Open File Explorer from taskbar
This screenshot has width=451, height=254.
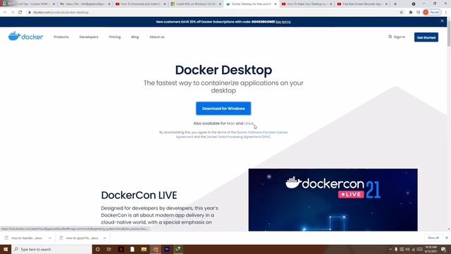coord(144,249)
